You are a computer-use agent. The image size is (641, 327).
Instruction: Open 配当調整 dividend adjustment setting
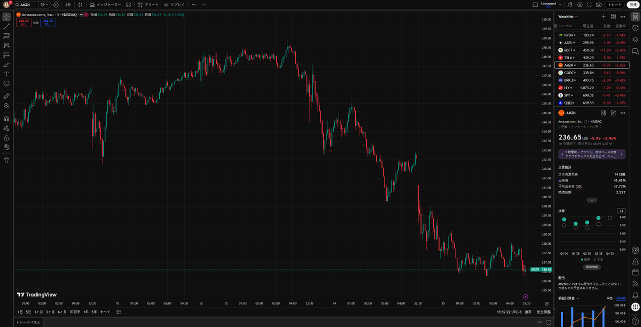544,312
